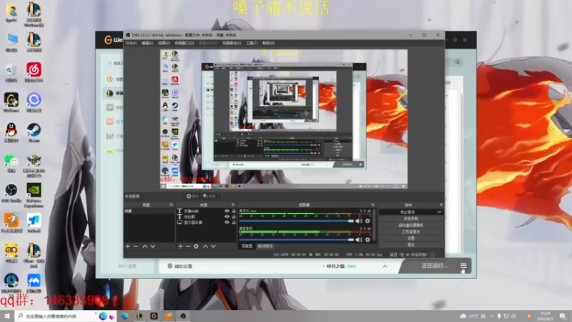
Task: Add a new source with plus icon
Action: [x=180, y=246]
